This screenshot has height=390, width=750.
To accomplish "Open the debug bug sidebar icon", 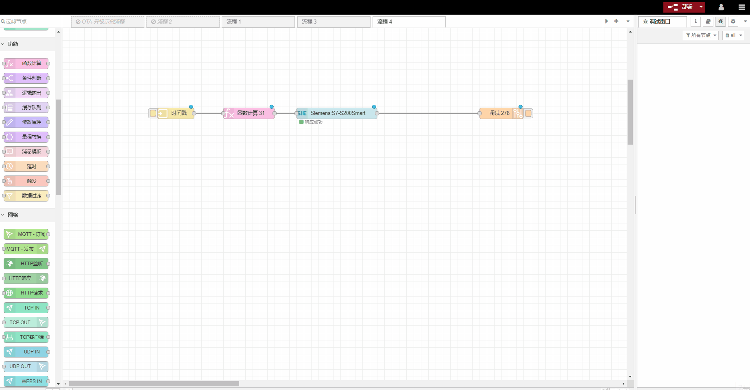I will (721, 22).
